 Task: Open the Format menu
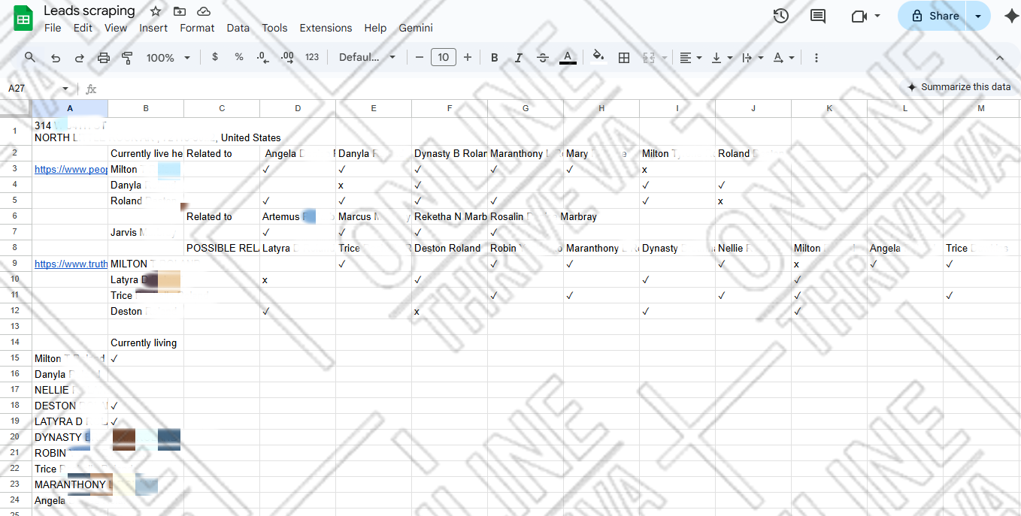pos(197,28)
